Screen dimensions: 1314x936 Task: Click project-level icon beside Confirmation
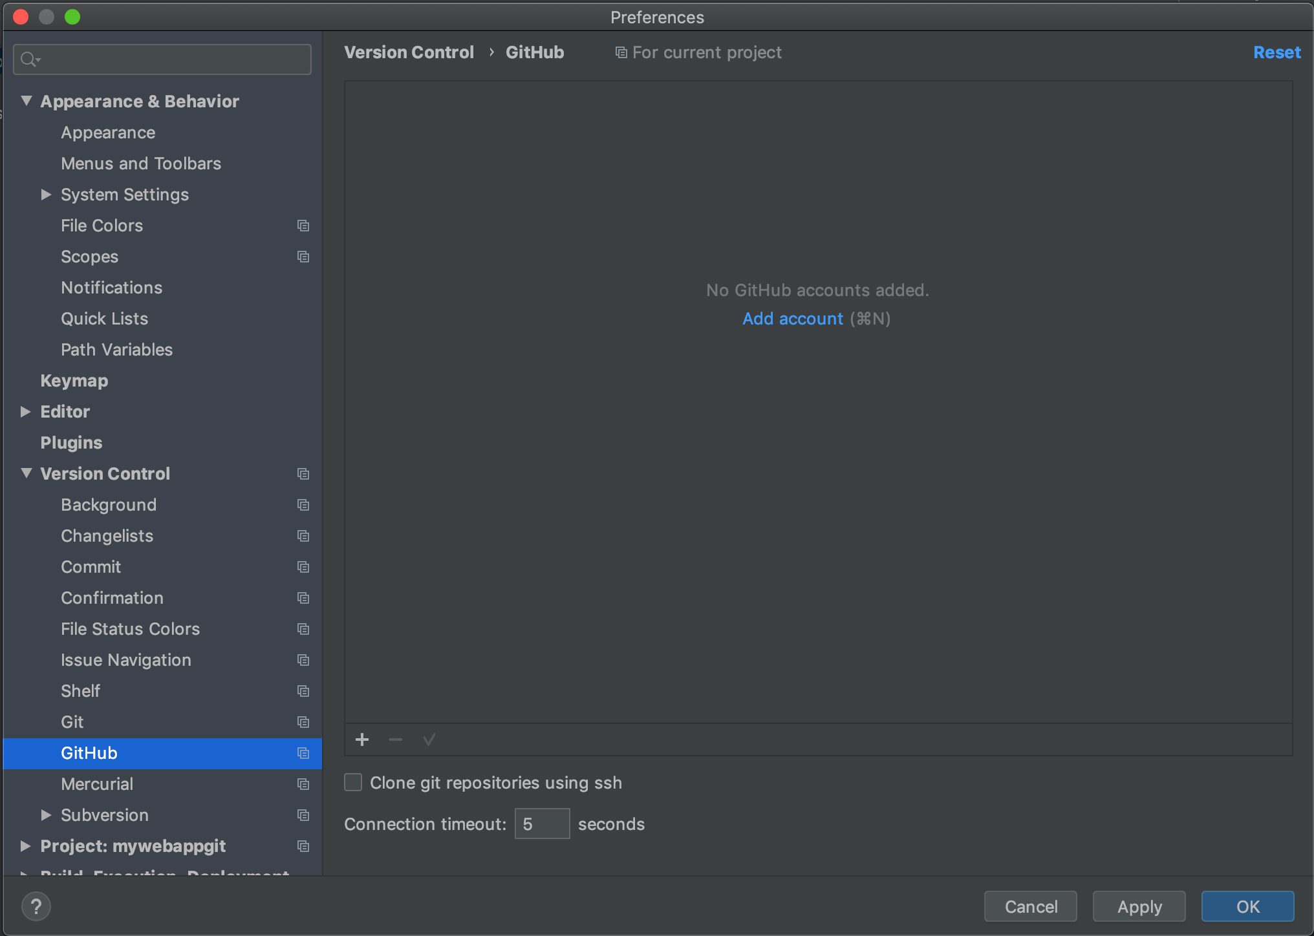click(x=303, y=598)
